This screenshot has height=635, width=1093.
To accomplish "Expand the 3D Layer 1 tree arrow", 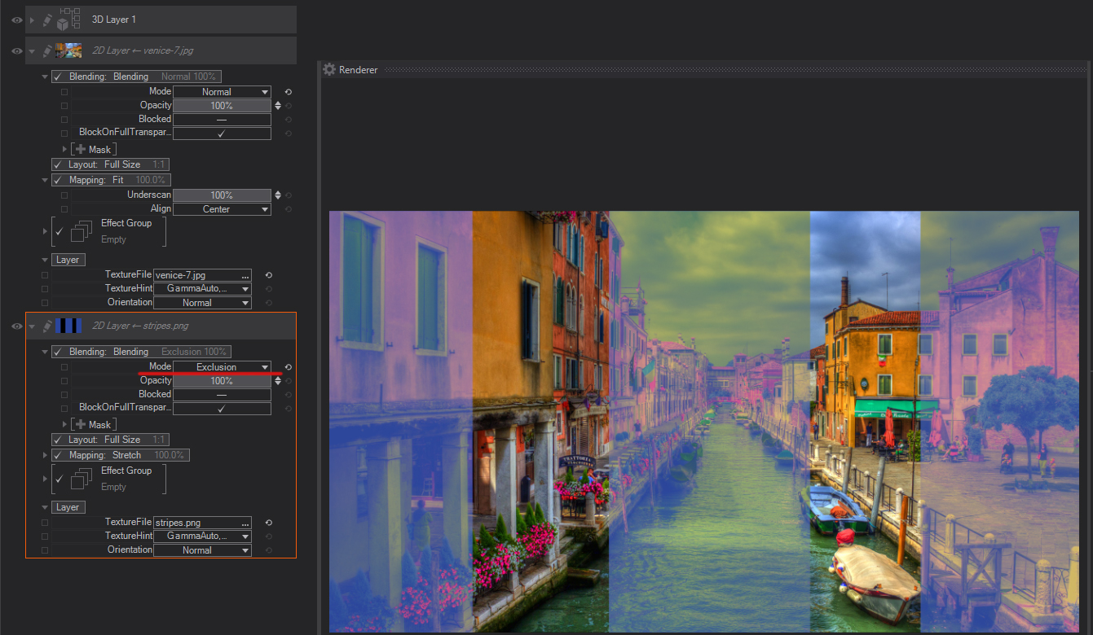I will [32, 20].
